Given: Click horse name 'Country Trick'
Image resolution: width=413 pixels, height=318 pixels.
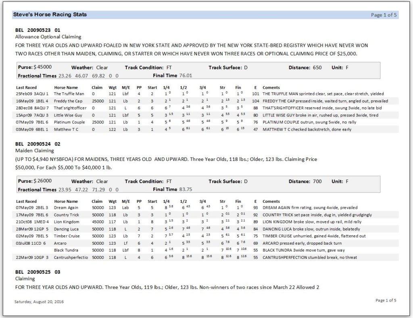Looking at the screenshot, I should pyautogui.click(x=67, y=215).
